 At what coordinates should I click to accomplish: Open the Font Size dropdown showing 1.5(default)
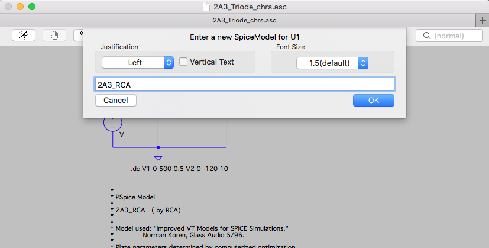coord(332,63)
